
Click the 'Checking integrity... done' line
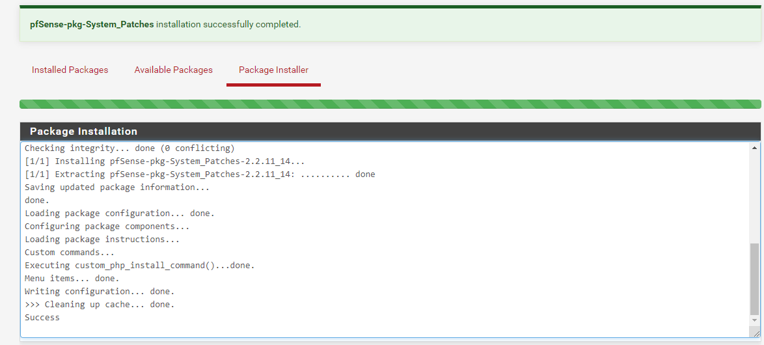coord(130,148)
